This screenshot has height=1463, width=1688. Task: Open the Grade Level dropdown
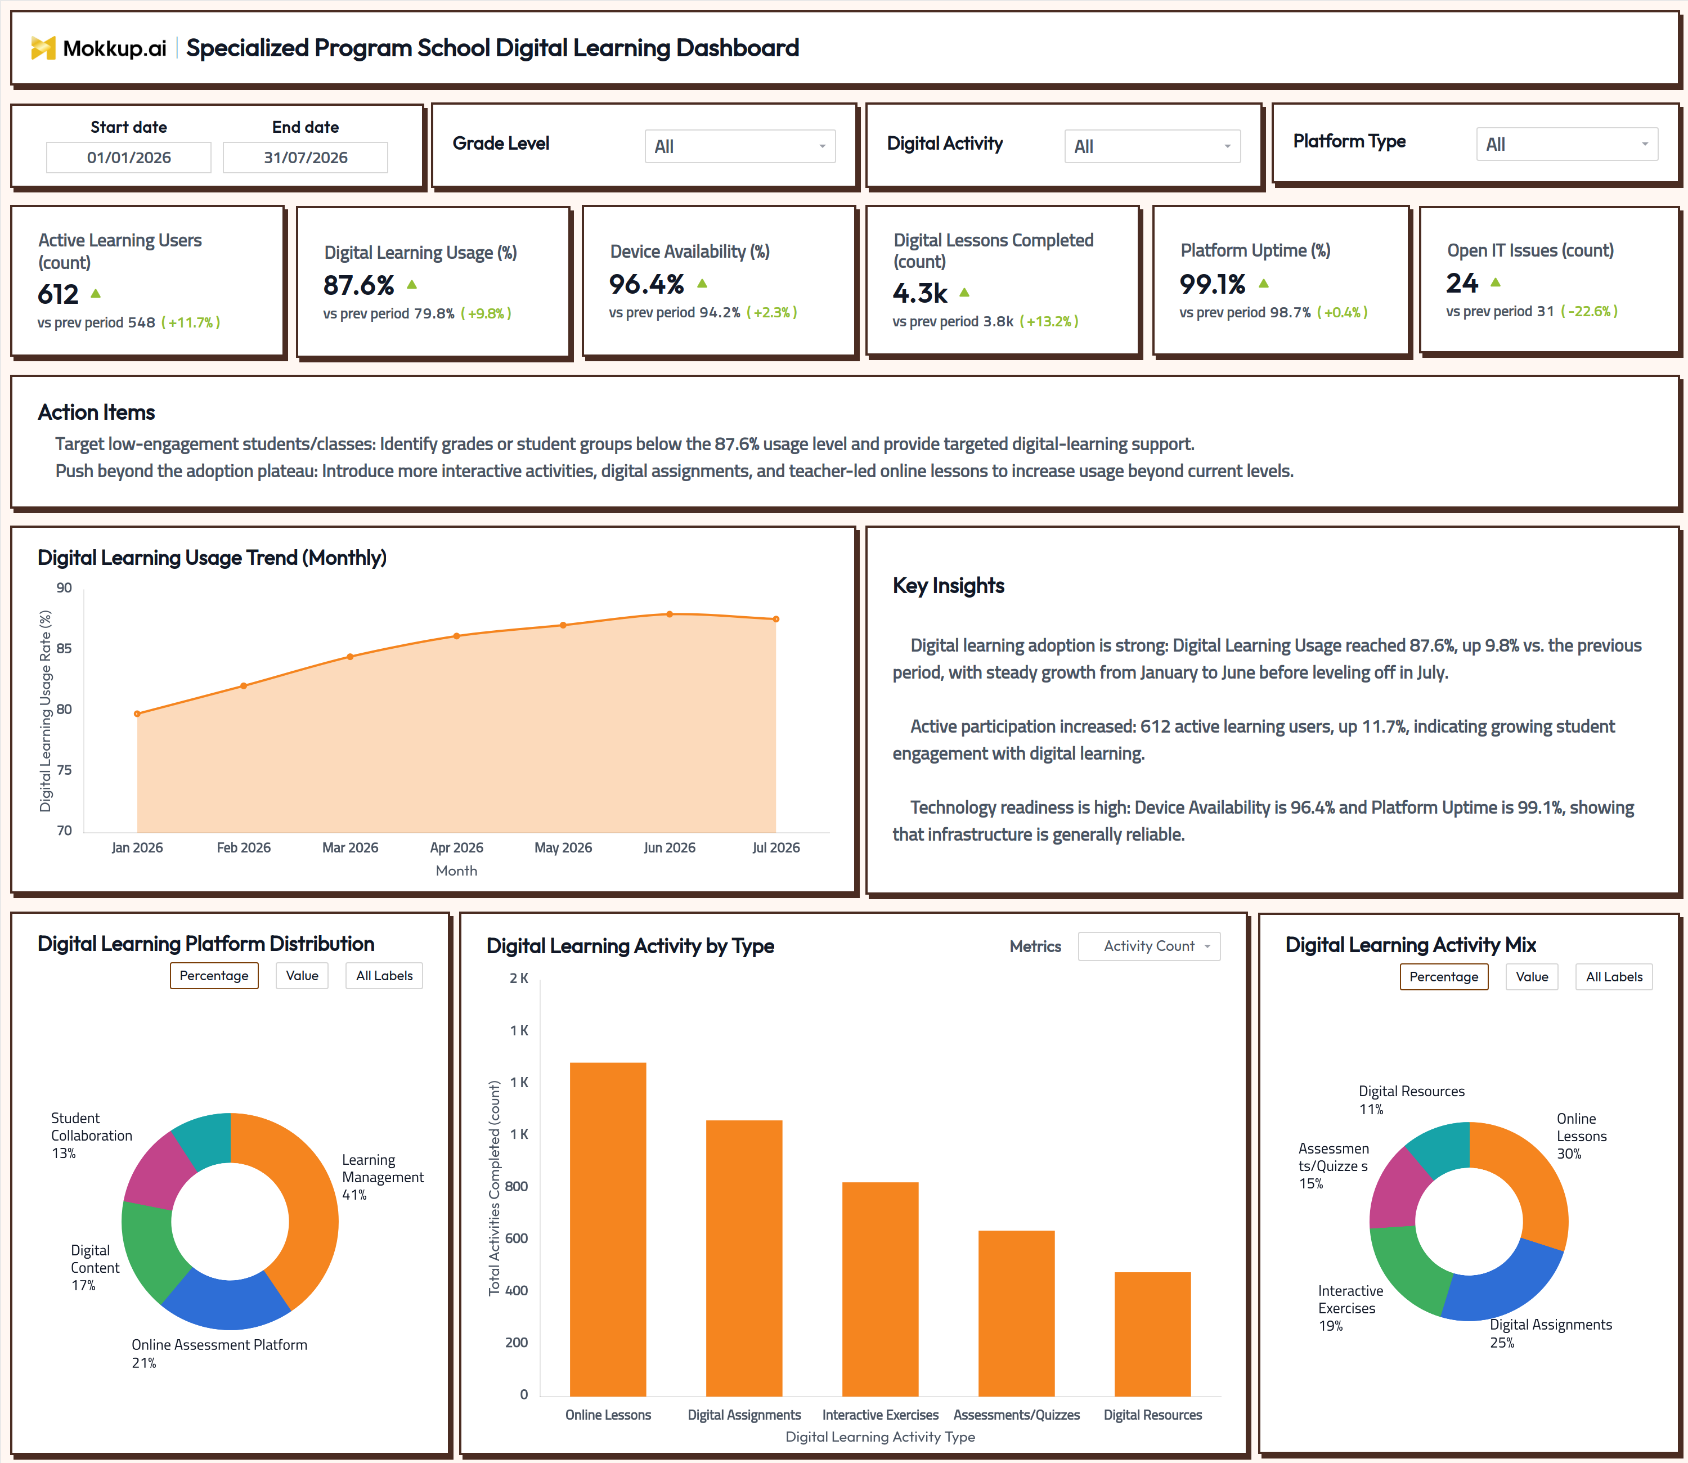739,146
